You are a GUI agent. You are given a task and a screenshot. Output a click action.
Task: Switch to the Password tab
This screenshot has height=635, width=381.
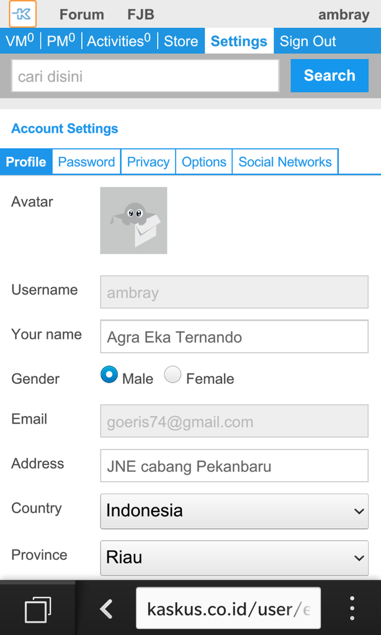pyautogui.click(x=86, y=162)
